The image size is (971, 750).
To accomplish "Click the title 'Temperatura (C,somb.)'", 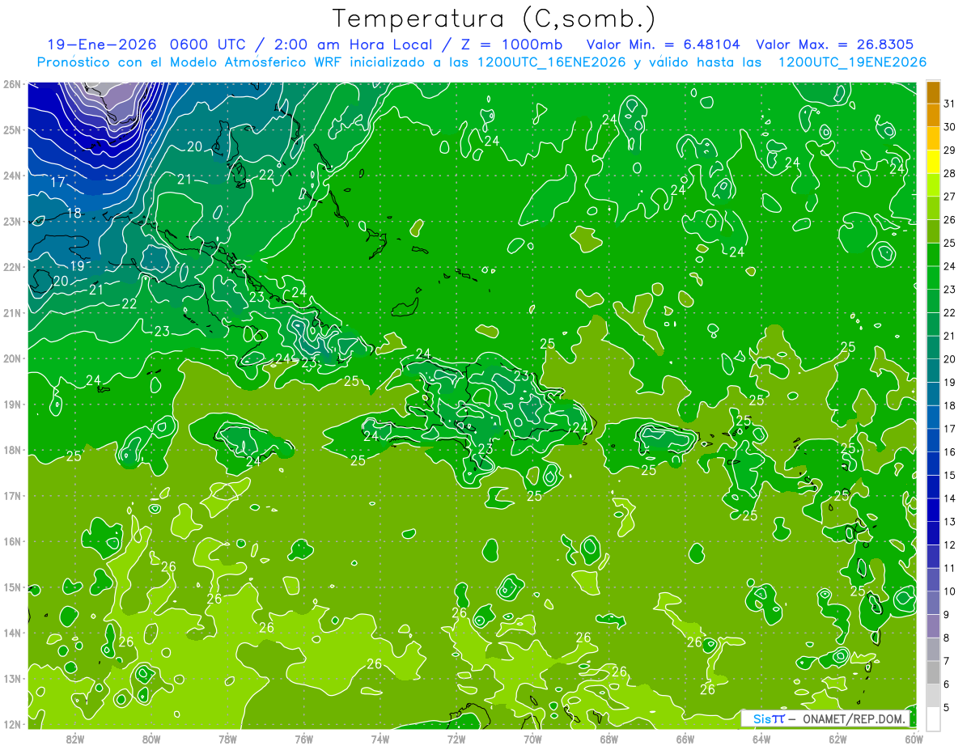I will (494, 19).
